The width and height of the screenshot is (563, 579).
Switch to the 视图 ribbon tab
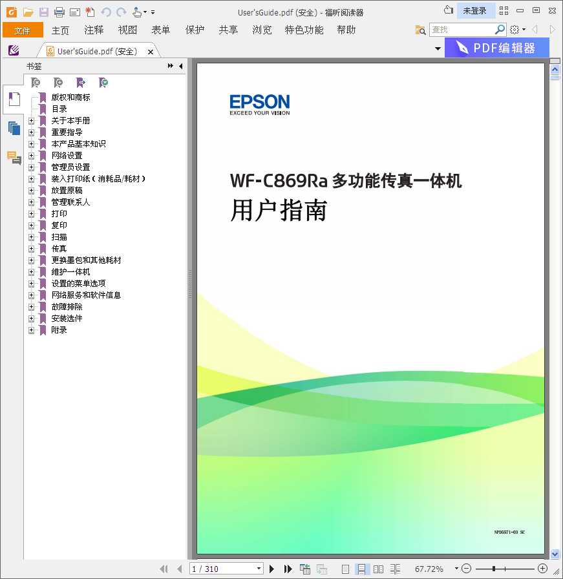[127, 30]
